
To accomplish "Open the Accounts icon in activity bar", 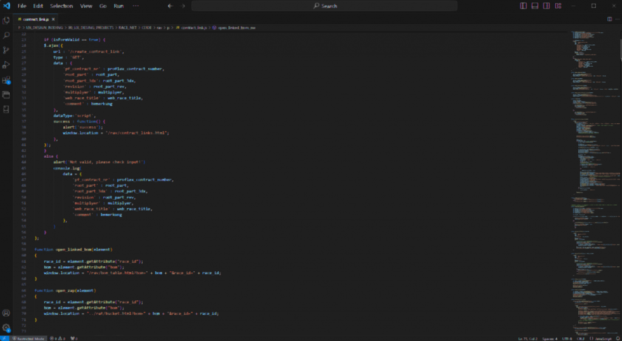I will tap(6, 313).
